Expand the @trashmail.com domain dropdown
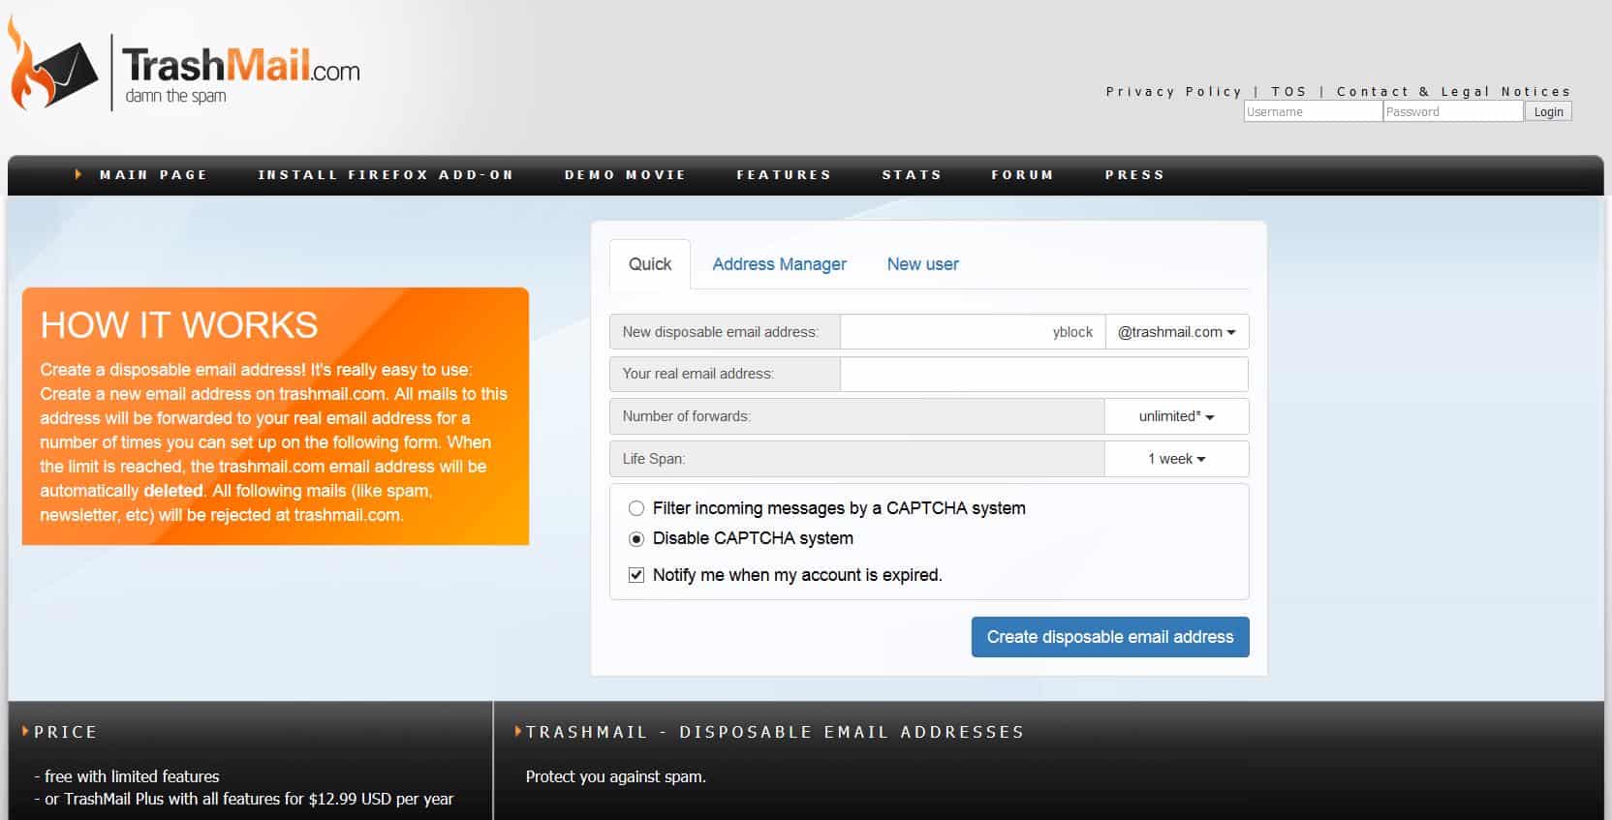Viewport: 1612px width, 820px height. (1177, 332)
